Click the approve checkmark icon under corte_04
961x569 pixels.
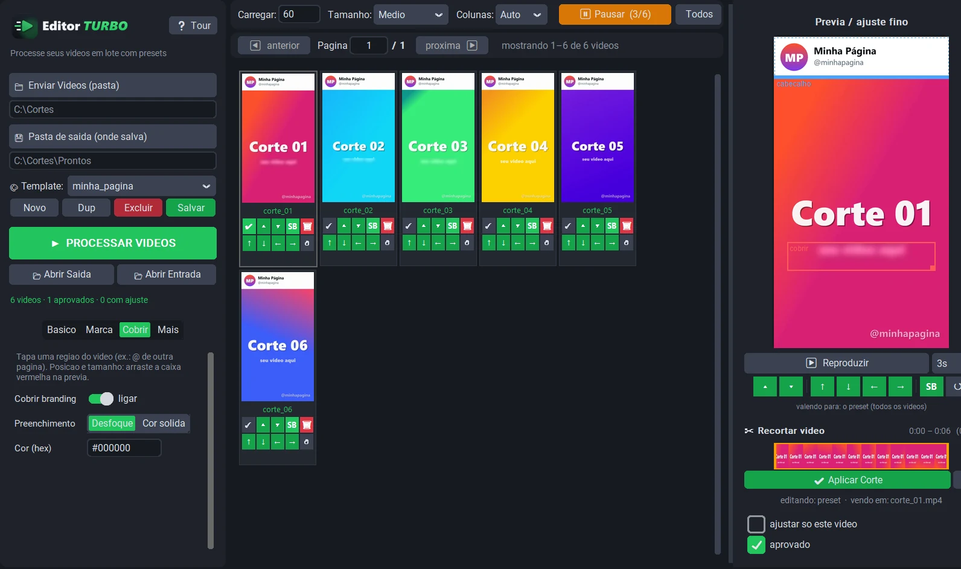(488, 226)
